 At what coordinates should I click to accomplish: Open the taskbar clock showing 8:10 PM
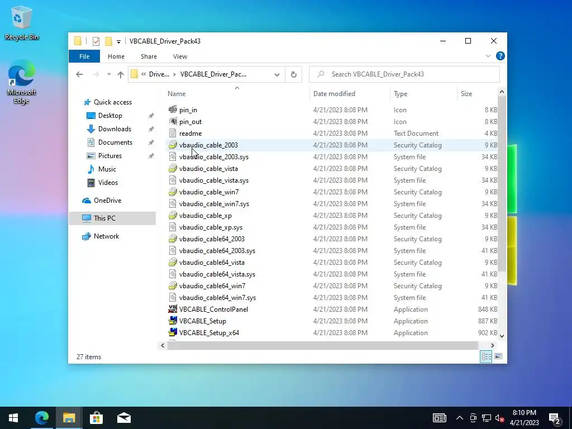point(524,418)
